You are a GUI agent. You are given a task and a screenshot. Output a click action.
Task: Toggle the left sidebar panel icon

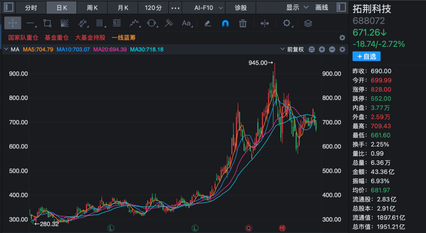click(x=9, y=7)
